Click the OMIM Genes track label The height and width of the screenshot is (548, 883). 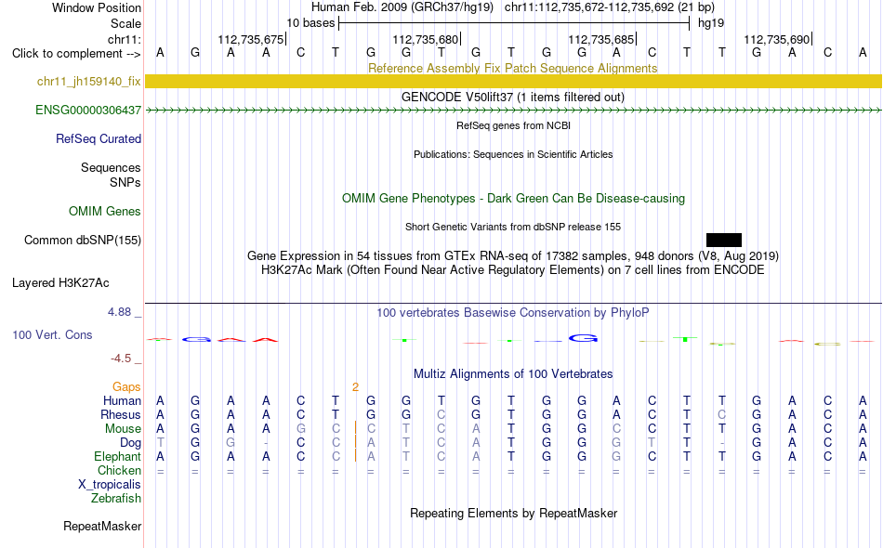coord(105,212)
